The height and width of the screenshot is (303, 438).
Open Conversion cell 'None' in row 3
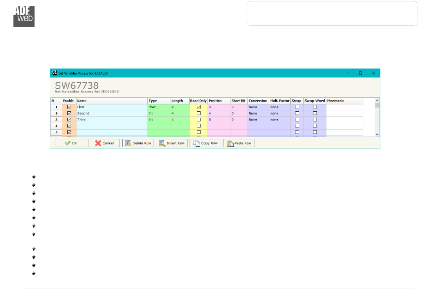(258, 120)
